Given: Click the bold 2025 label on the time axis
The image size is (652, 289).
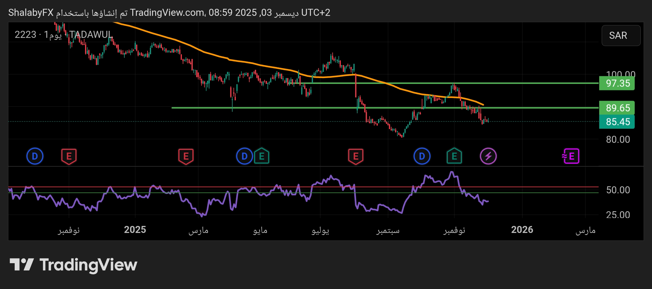Looking at the screenshot, I should pyautogui.click(x=135, y=230).
